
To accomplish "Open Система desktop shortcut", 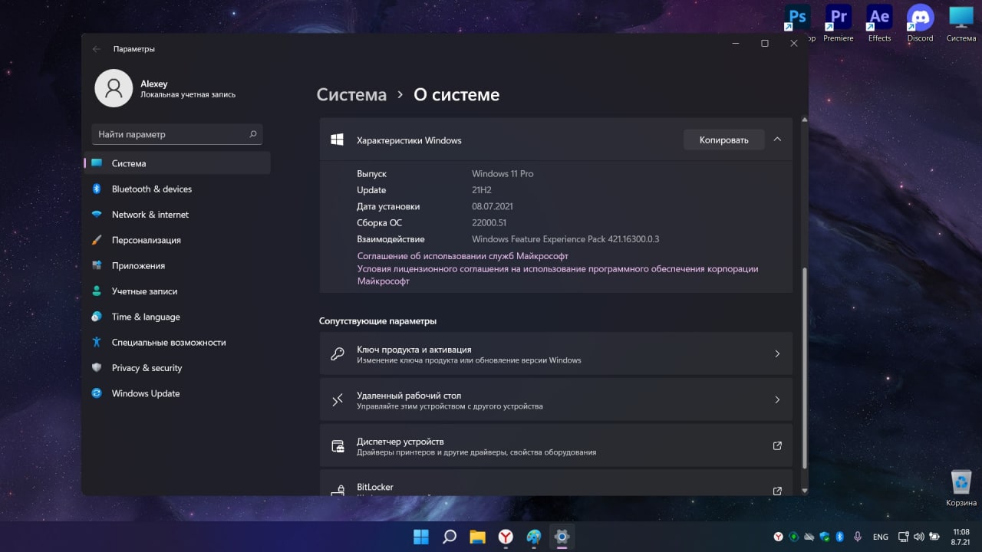I will point(961,23).
